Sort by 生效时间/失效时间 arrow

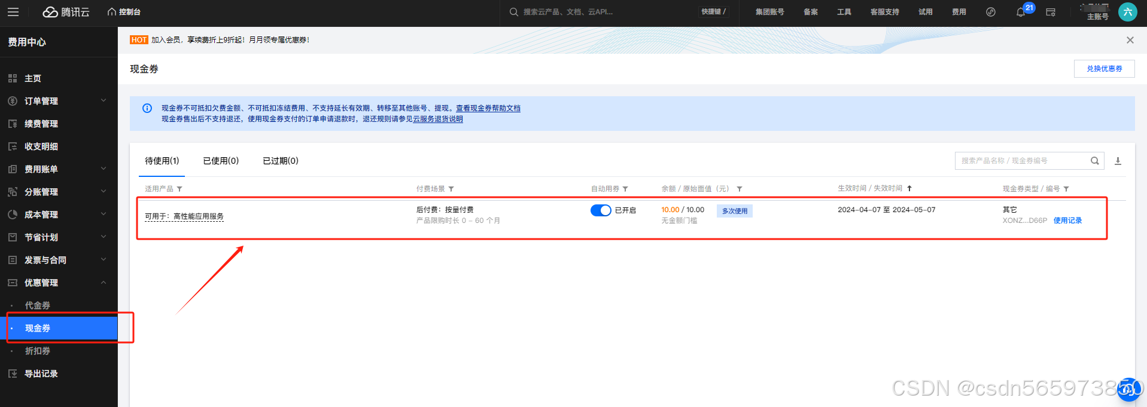tap(909, 188)
